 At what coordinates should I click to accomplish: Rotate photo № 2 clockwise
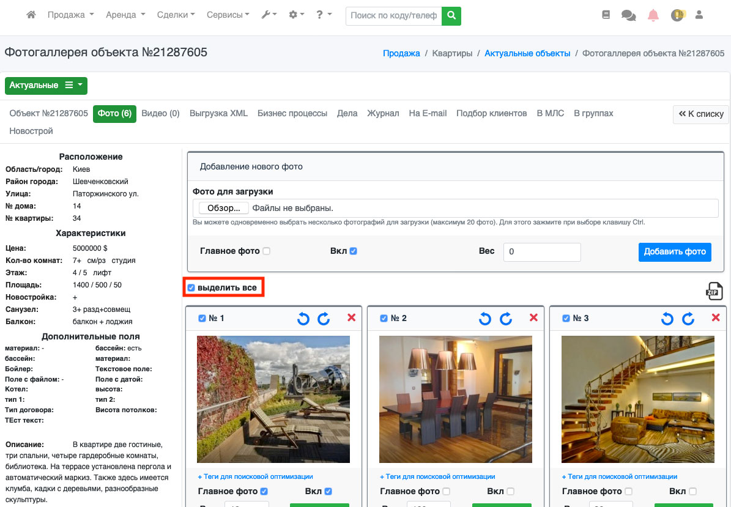[506, 318]
